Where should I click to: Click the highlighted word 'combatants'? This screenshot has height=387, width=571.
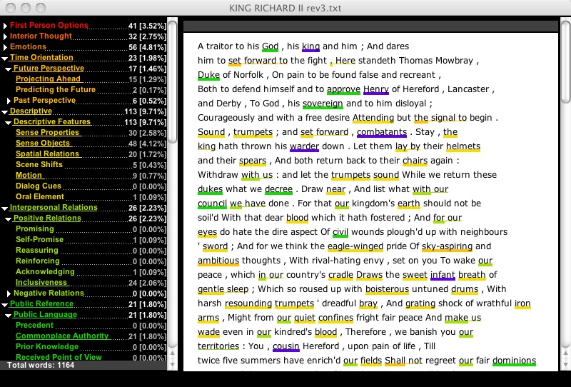click(x=382, y=132)
